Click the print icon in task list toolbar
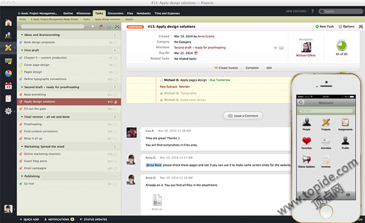Screen dimensions: 365x223 pyautogui.click(x=117, y=27)
